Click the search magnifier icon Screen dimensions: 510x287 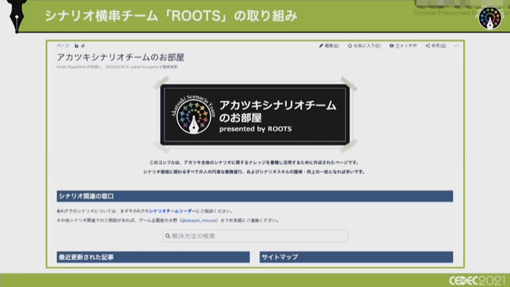[x=168, y=236]
